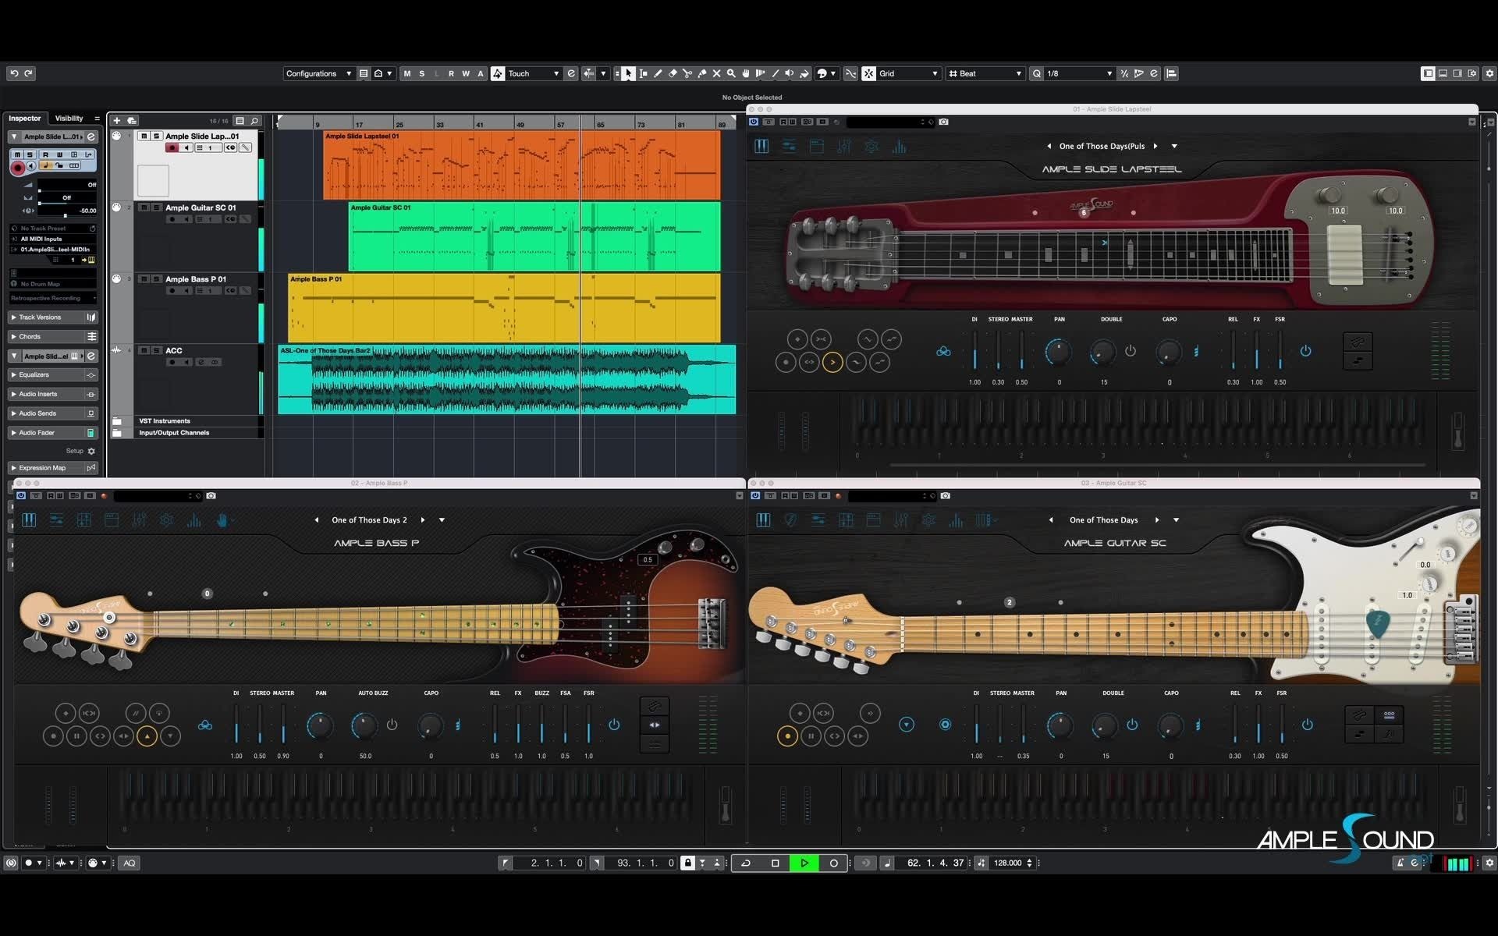This screenshot has height=936, width=1498.
Task: Click the Redo arrow in top toolbar
Action: pyautogui.click(x=28, y=73)
